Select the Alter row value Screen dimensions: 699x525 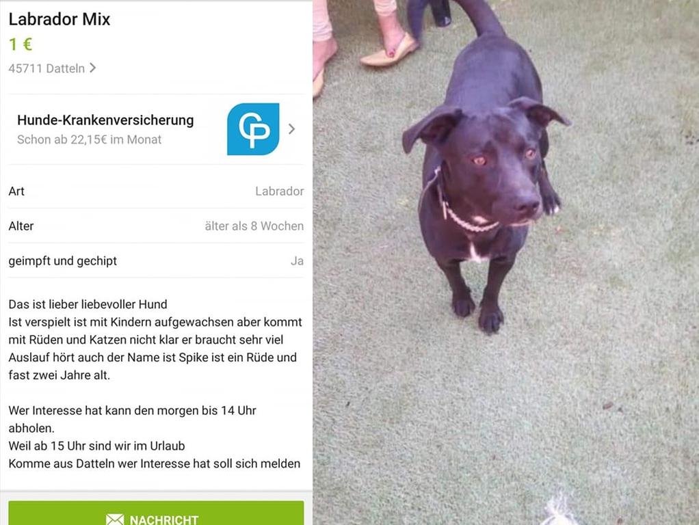(x=254, y=226)
